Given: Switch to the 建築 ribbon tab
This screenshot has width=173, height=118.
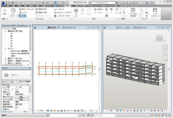Looking at the screenshot, I should pyautogui.click(x=10, y=6).
